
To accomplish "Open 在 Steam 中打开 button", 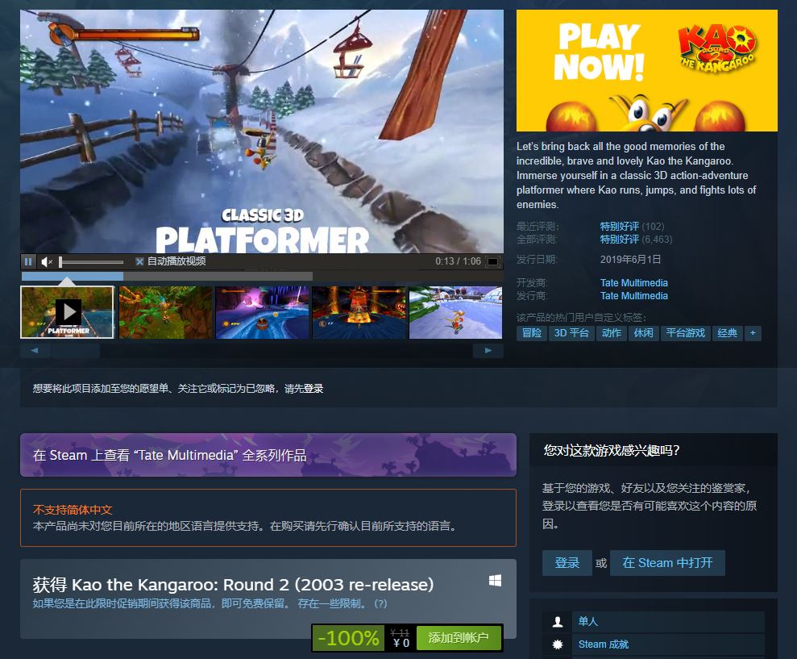I will tap(667, 563).
